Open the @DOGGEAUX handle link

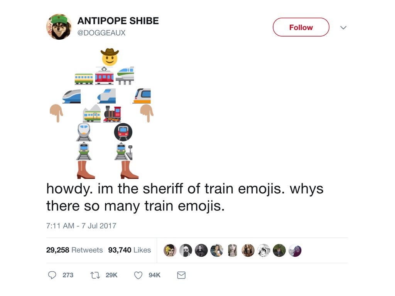(101, 33)
